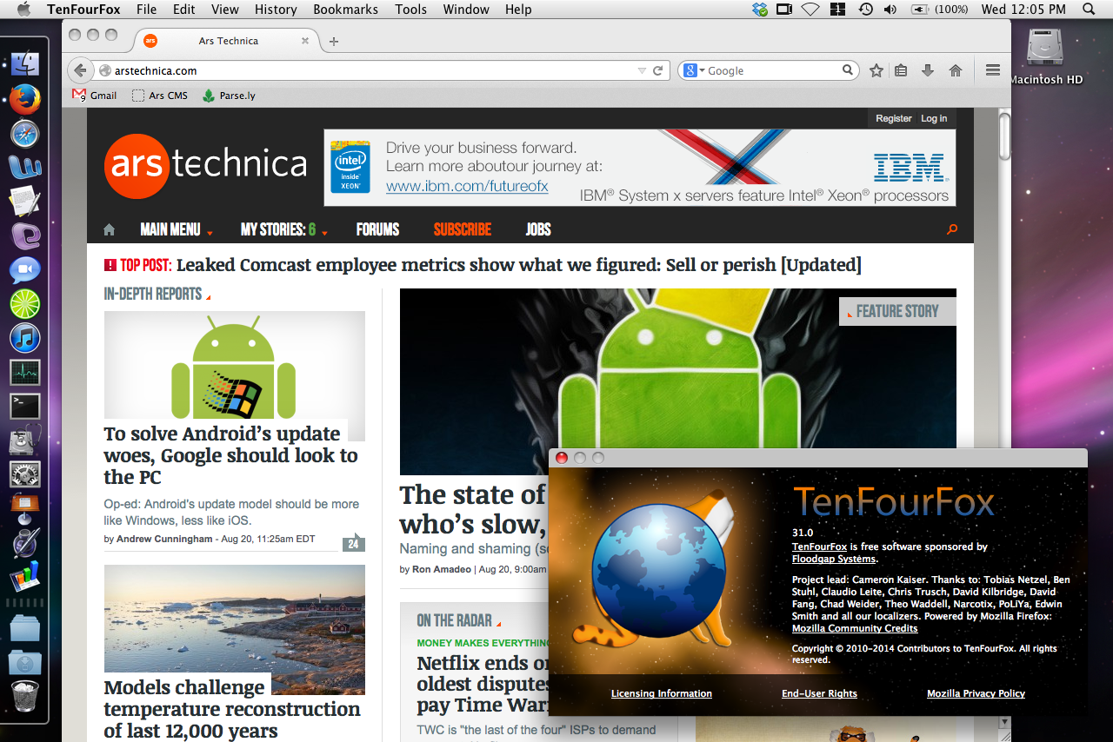Image resolution: width=1113 pixels, height=742 pixels.
Task: Open the Ars CMS bookmark
Action: coord(160,96)
